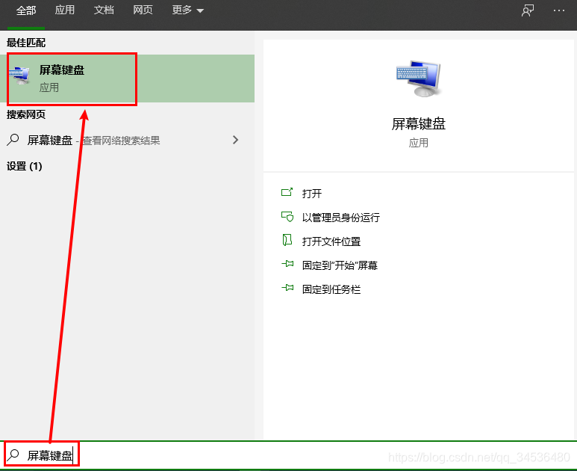Viewport: 577px width, 471px height.
Task: Click magnifier icon in the search box
Action: click(x=13, y=455)
